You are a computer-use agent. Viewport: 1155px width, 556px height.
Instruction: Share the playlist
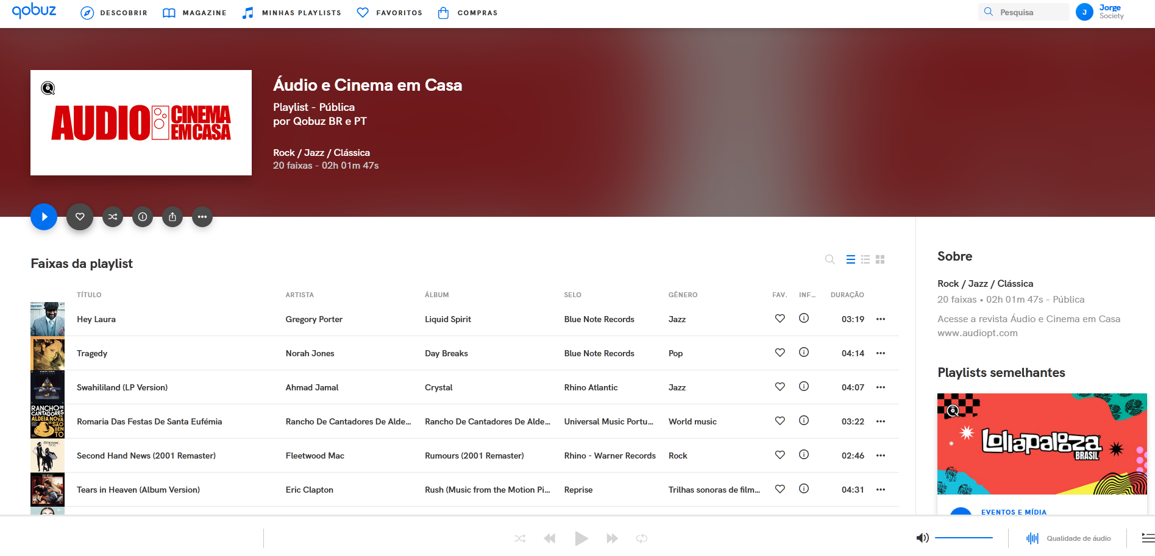tap(172, 217)
